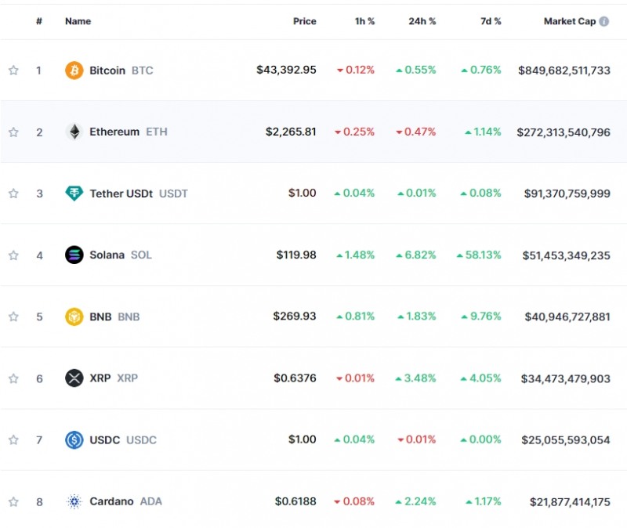
Task: Sort by the 7d % column header
Action: pyautogui.click(x=490, y=21)
